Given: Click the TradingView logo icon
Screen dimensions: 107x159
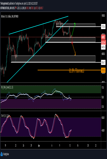Looking at the screenshot, I should 2,154.
